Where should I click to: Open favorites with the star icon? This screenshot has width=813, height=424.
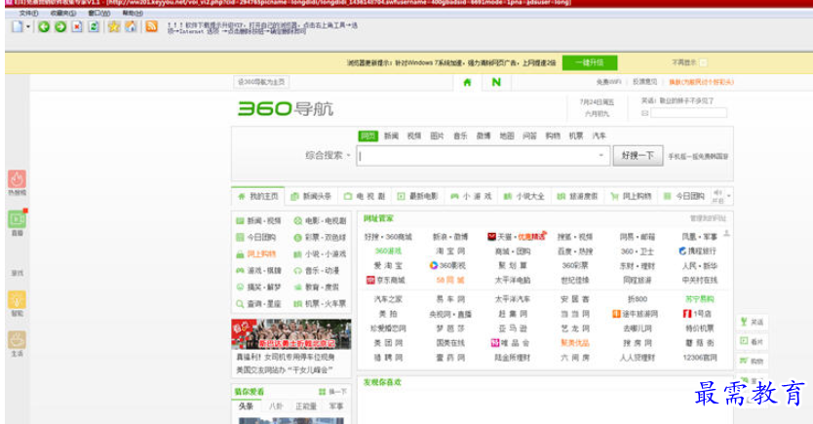tap(113, 27)
